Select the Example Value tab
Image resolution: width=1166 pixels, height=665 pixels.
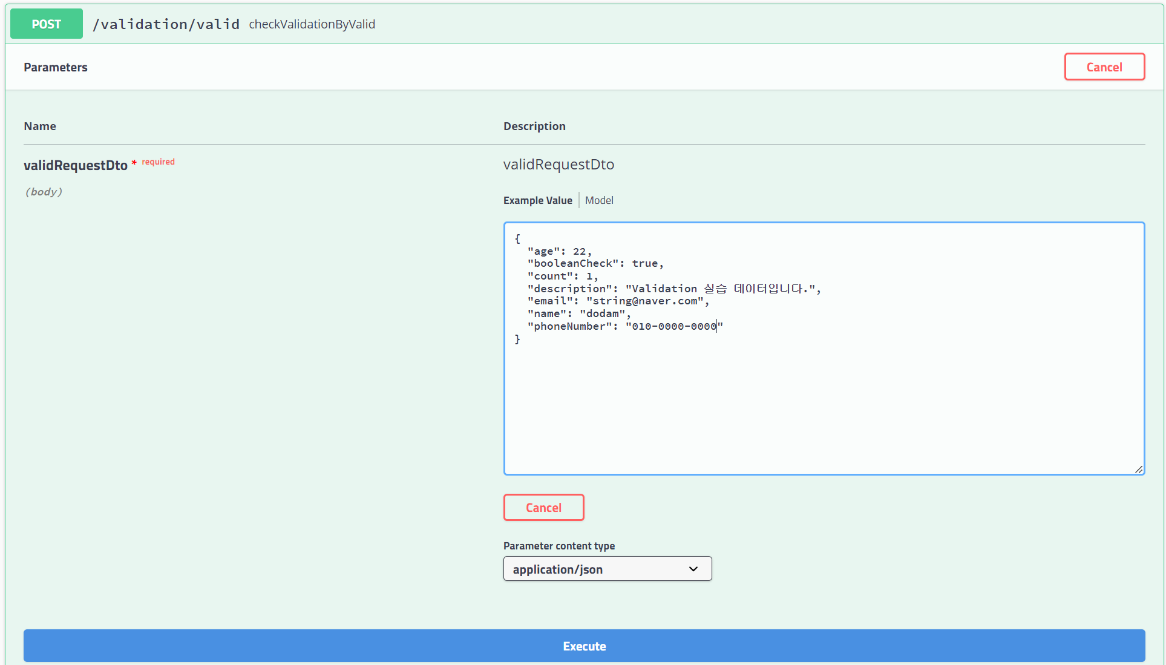pos(537,200)
